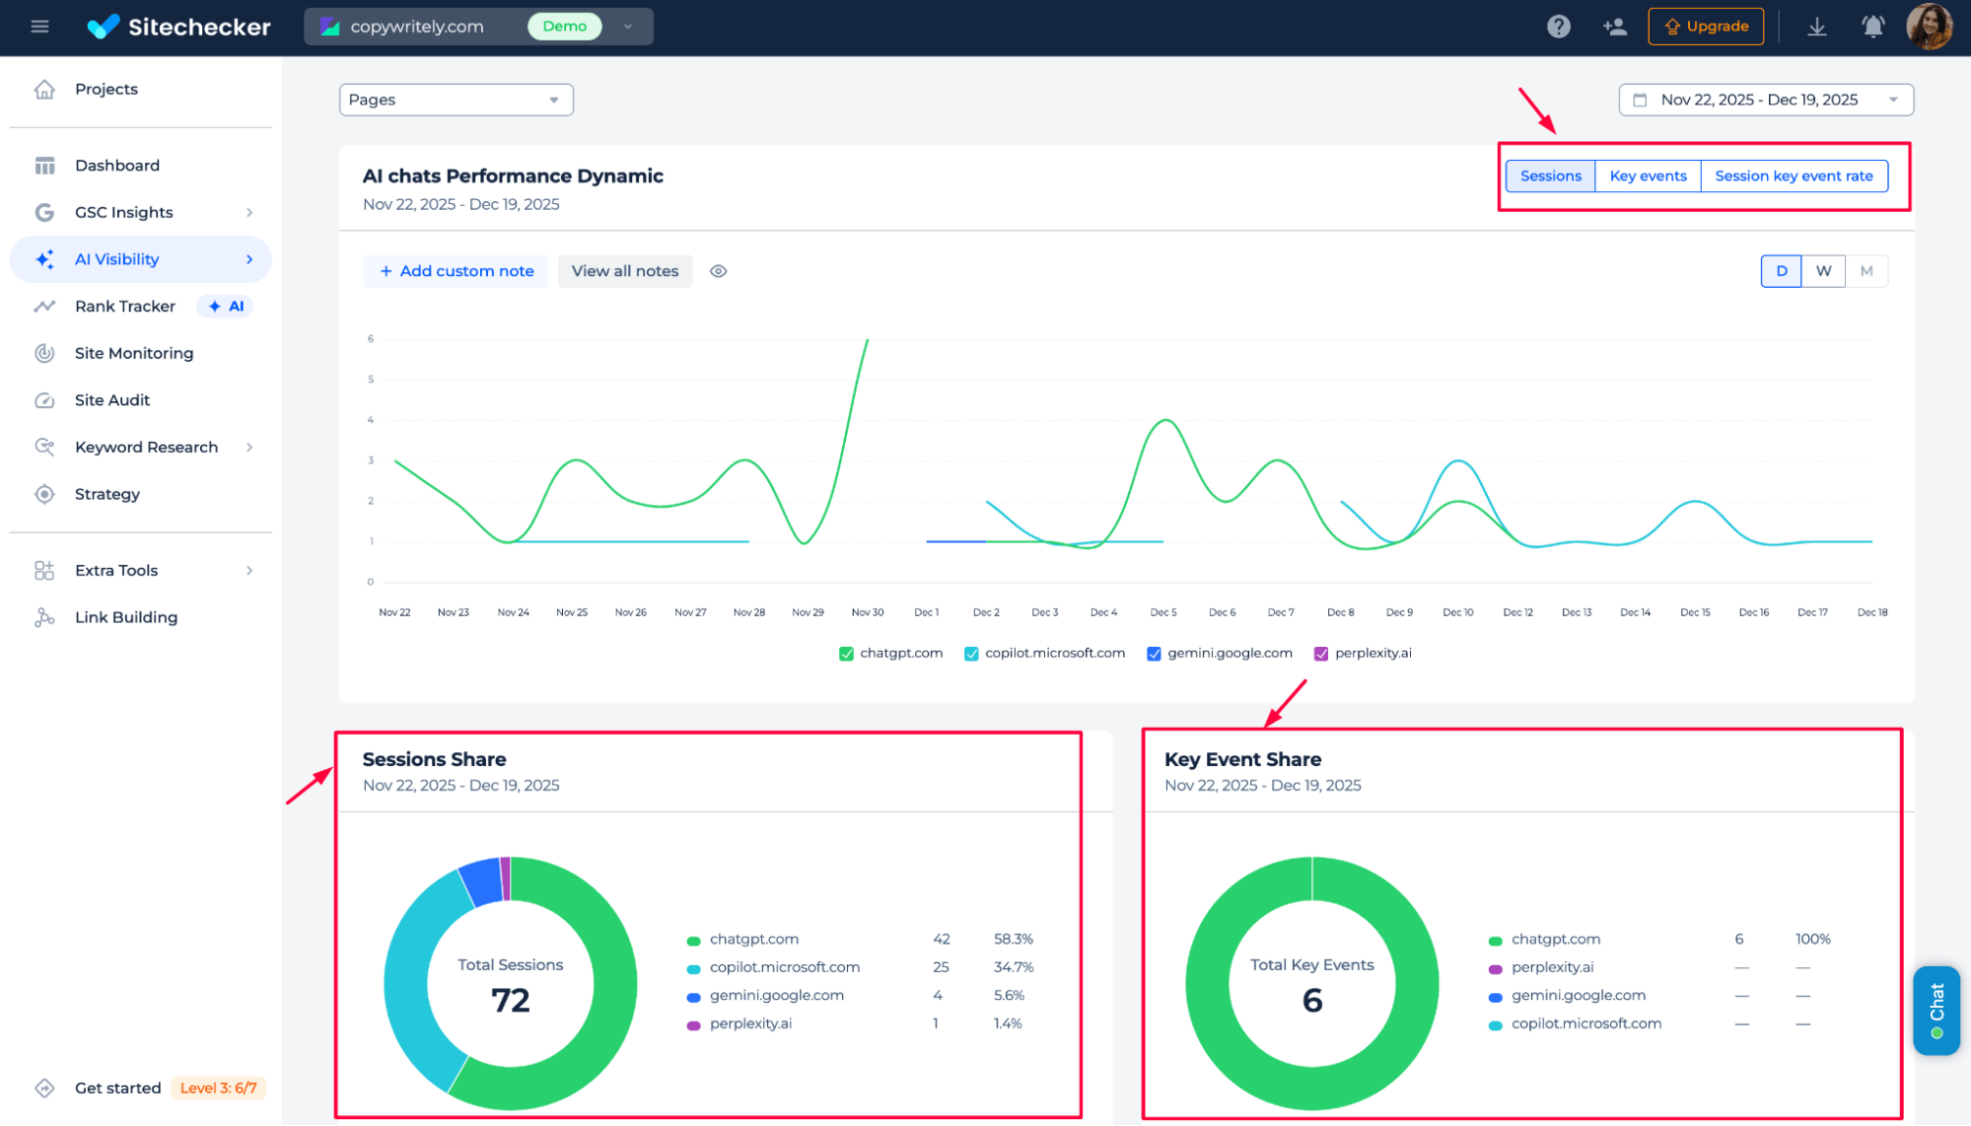This screenshot has width=1971, height=1126.
Task: Open the Pages dropdown
Action: [x=456, y=100]
